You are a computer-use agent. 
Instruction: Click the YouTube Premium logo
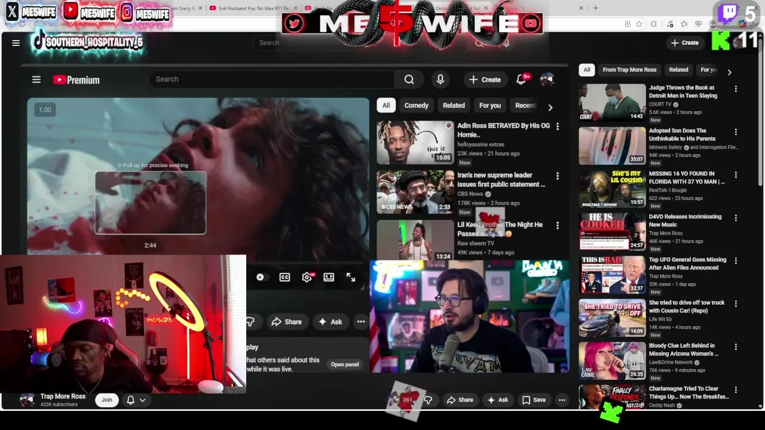click(76, 80)
